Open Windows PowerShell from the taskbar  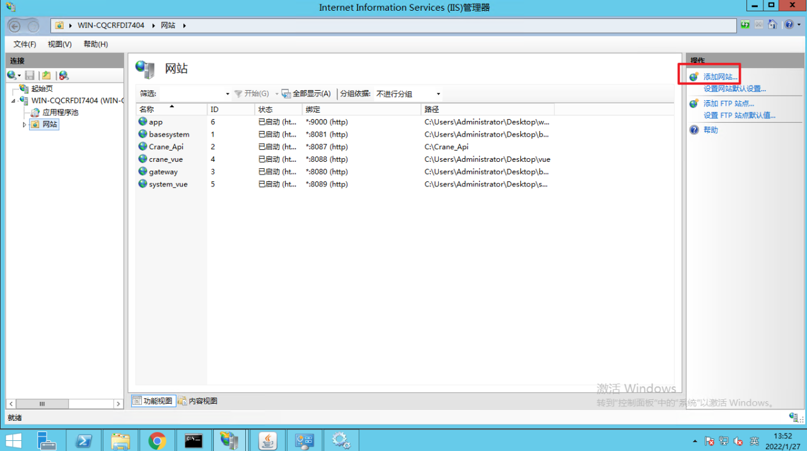(x=84, y=440)
